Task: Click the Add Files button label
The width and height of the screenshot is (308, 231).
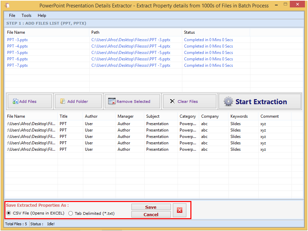Action: click(28, 102)
